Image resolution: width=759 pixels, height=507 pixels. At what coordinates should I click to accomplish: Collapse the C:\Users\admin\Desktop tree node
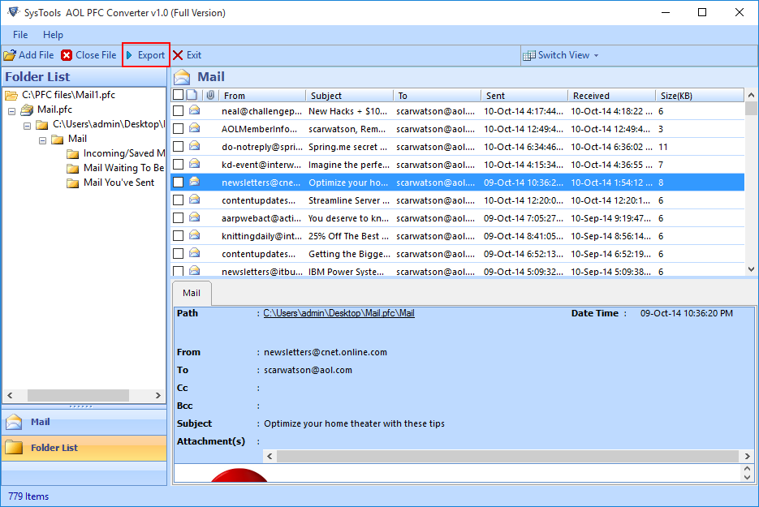pyautogui.click(x=27, y=126)
